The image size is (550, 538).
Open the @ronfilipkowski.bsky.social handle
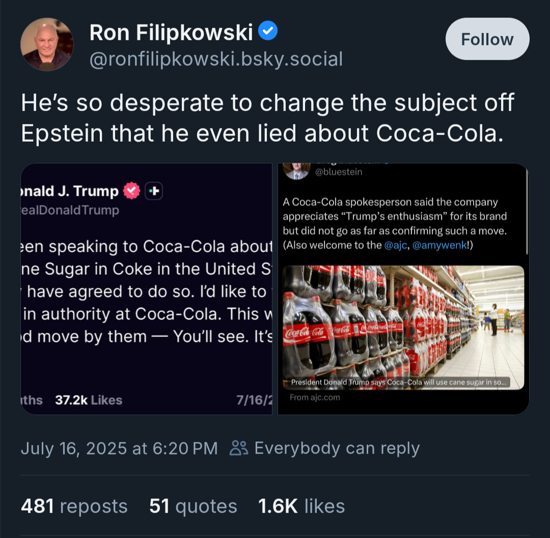coord(216,59)
